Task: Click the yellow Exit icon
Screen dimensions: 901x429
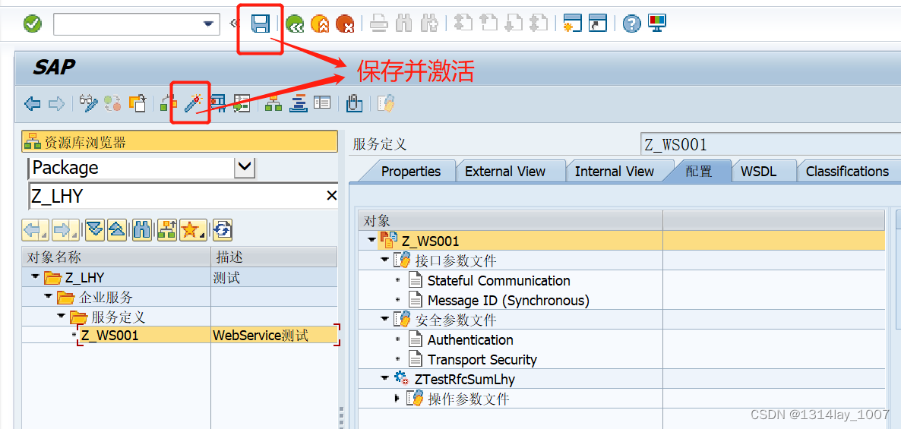Action: pyautogui.click(x=320, y=24)
